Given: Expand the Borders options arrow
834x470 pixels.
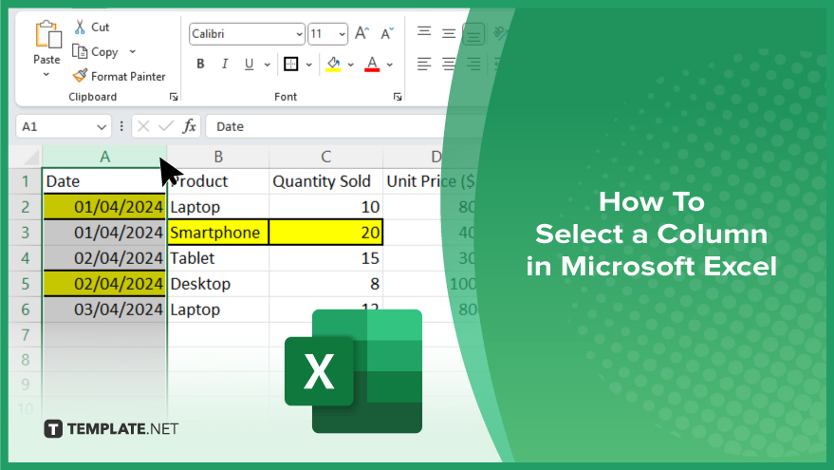Looking at the screenshot, I should click(x=308, y=65).
